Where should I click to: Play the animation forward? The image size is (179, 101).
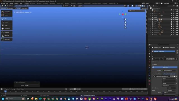pos(76,89)
